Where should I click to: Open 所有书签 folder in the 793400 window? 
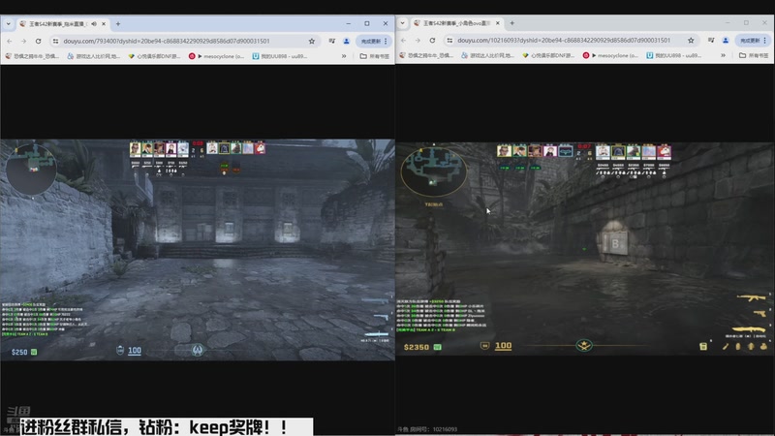click(375, 56)
